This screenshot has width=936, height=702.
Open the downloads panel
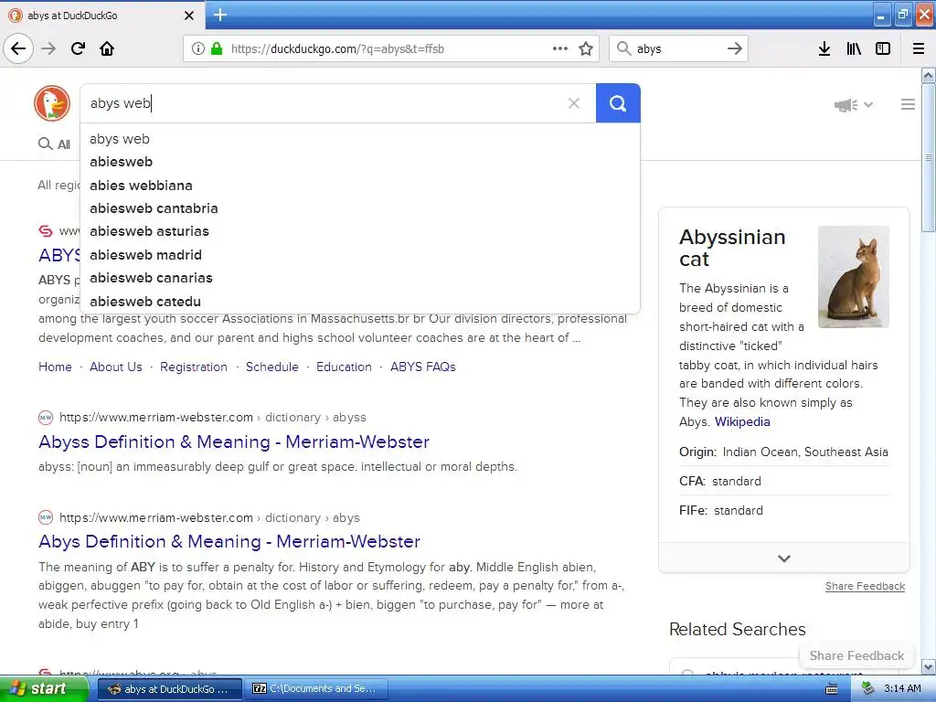824,48
